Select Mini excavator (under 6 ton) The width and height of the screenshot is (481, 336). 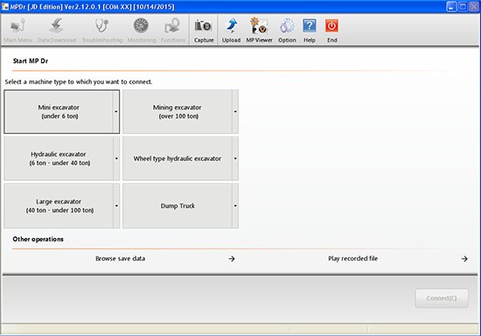pyautogui.click(x=59, y=112)
